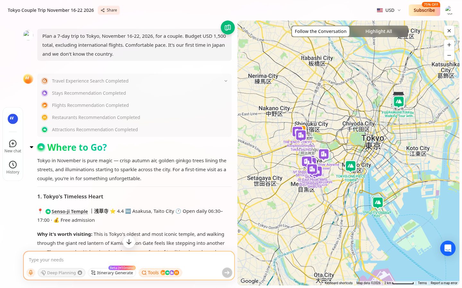The image size is (462, 288).
Task: Open the blue chat support bubble
Action: [x=448, y=248]
